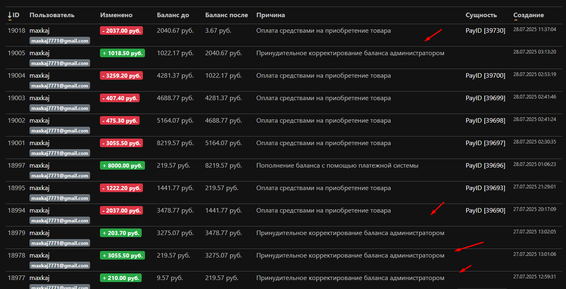This screenshot has width=566, height=289.
Task: Click the Баланс до column header
Action: (x=173, y=15)
